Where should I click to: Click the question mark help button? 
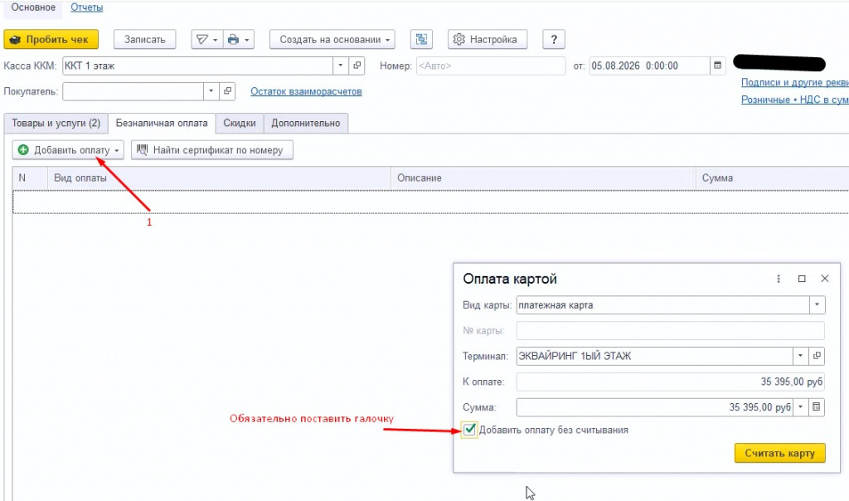[553, 40]
